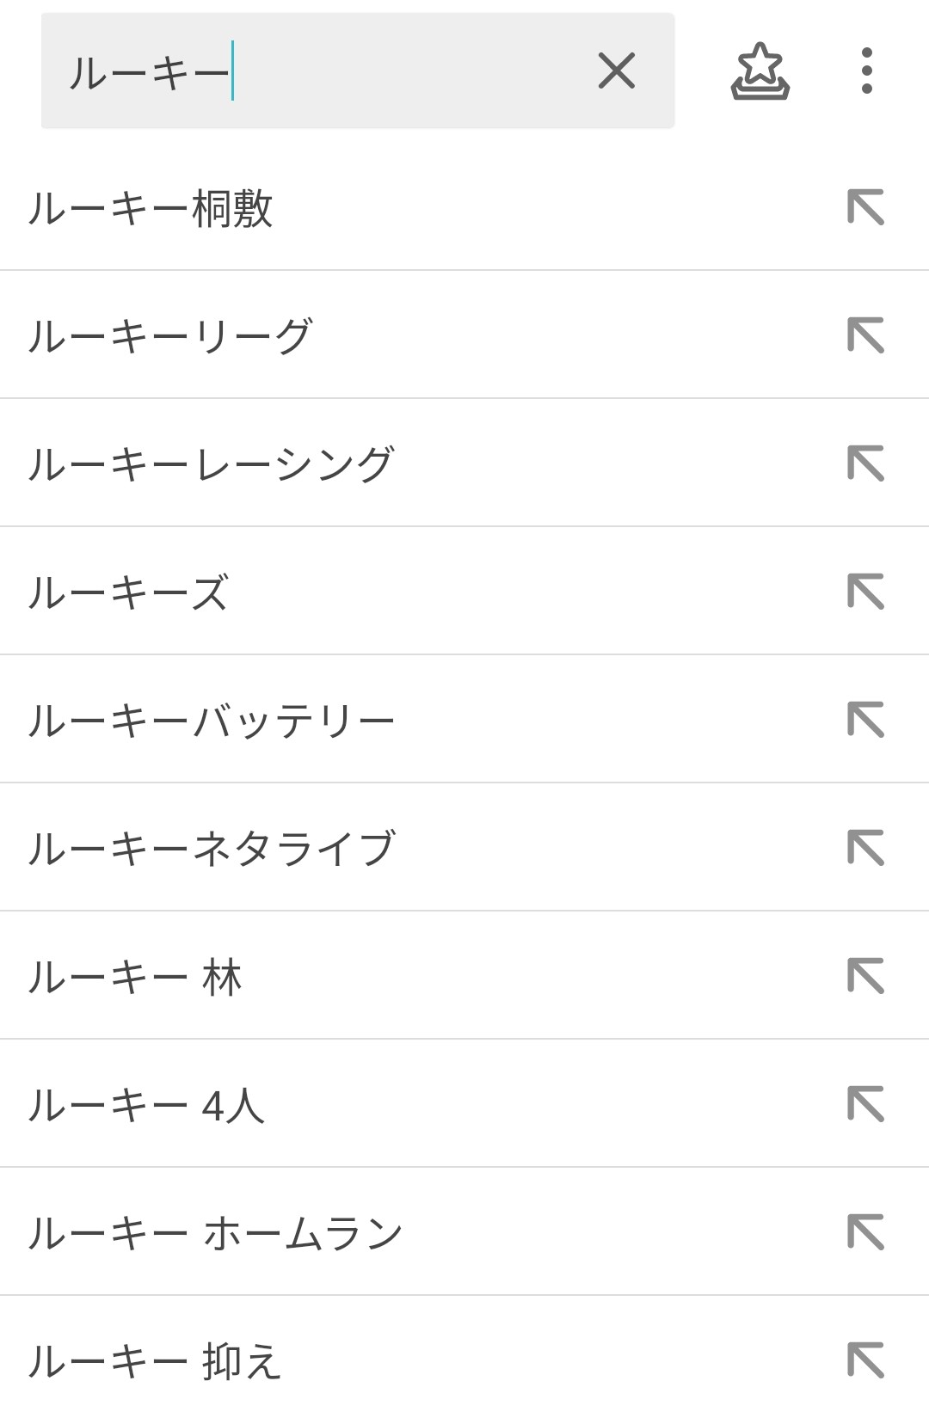This screenshot has width=929, height=1424.
Task: Select the ルーキー 林 suggestion
Action: pyautogui.click(x=135, y=977)
